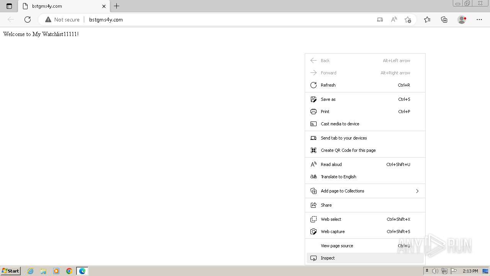
Task: Click the Read aloud icon in address bar
Action: tap(394, 20)
